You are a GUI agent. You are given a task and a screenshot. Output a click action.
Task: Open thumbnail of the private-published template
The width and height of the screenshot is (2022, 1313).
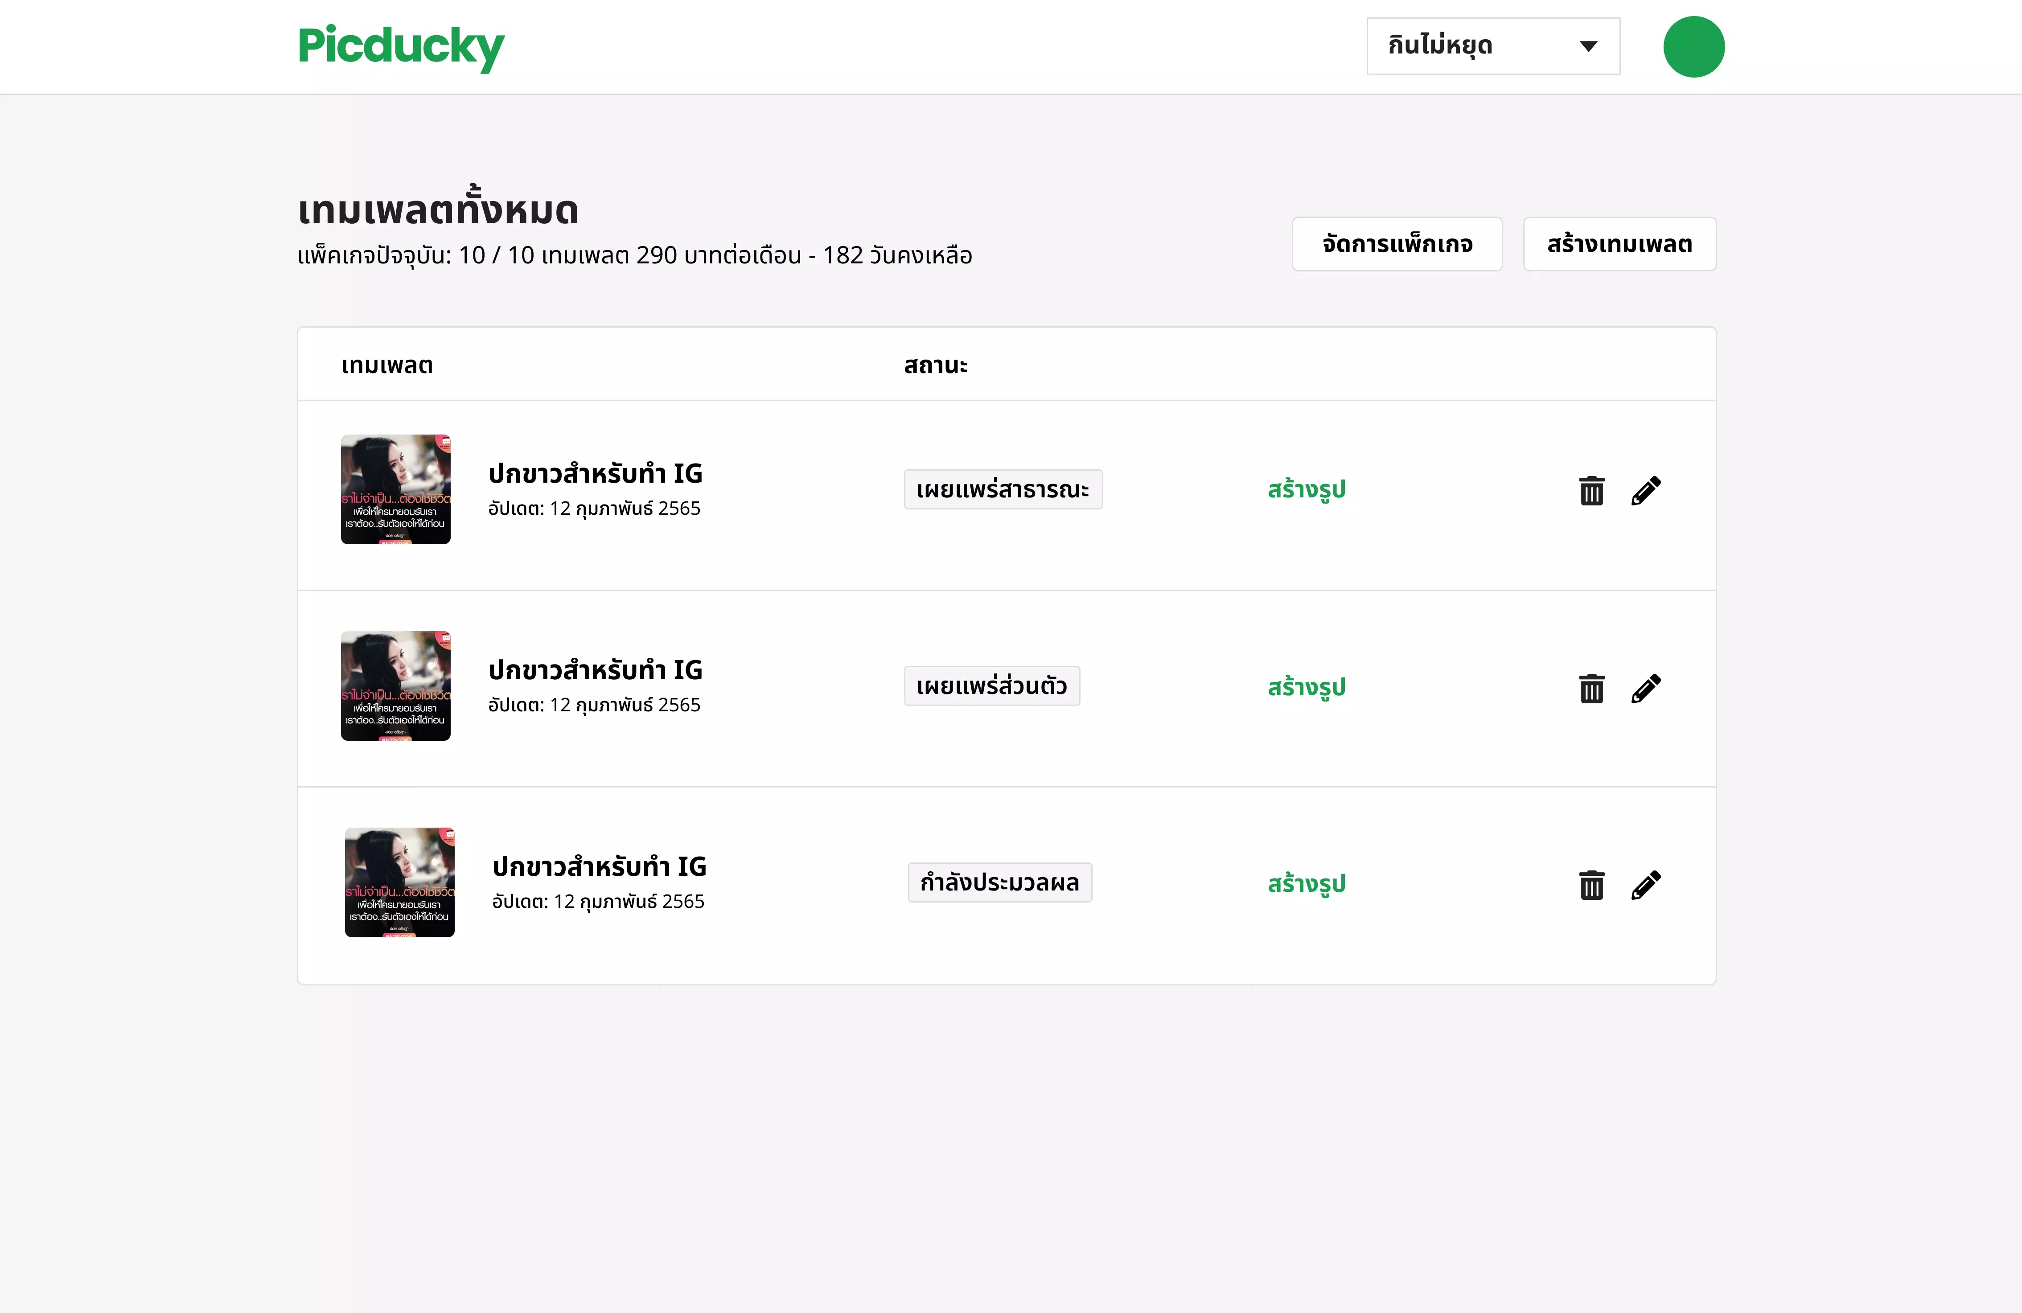396,685
